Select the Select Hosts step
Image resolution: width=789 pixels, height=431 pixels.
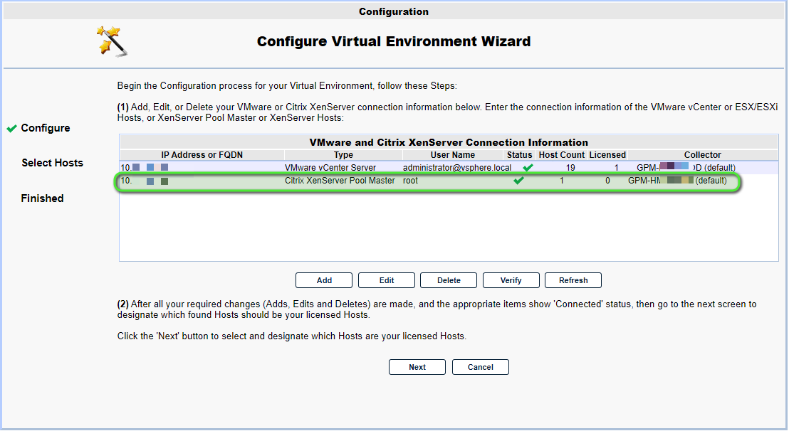point(52,163)
